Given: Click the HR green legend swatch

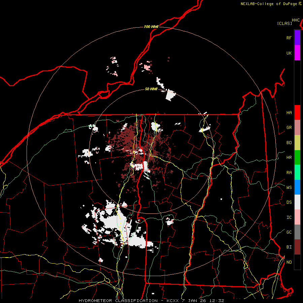Looking at the screenshot, I should [297, 158].
